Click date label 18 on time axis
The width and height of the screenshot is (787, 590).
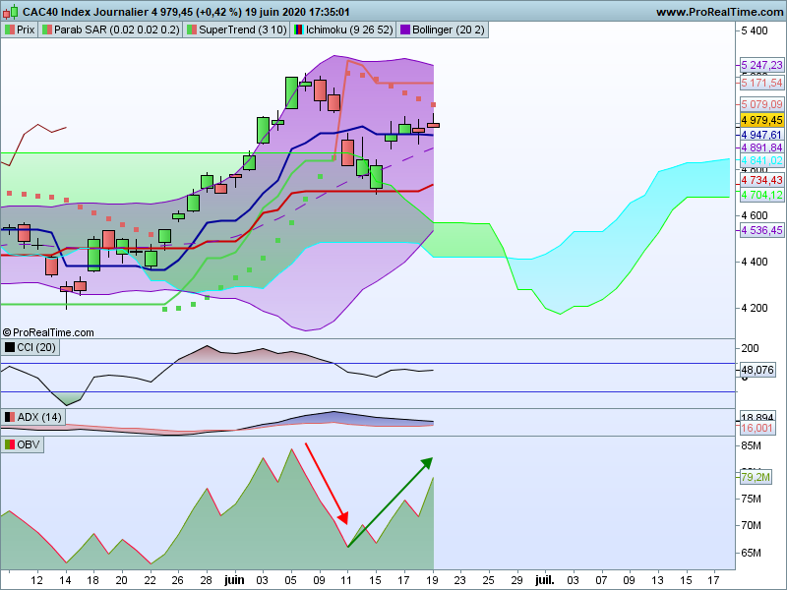click(x=92, y=580)
